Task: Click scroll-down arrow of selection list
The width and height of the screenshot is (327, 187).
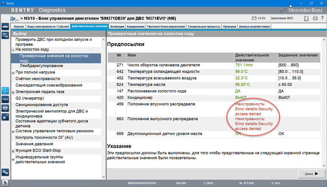Action: (104, 177)
